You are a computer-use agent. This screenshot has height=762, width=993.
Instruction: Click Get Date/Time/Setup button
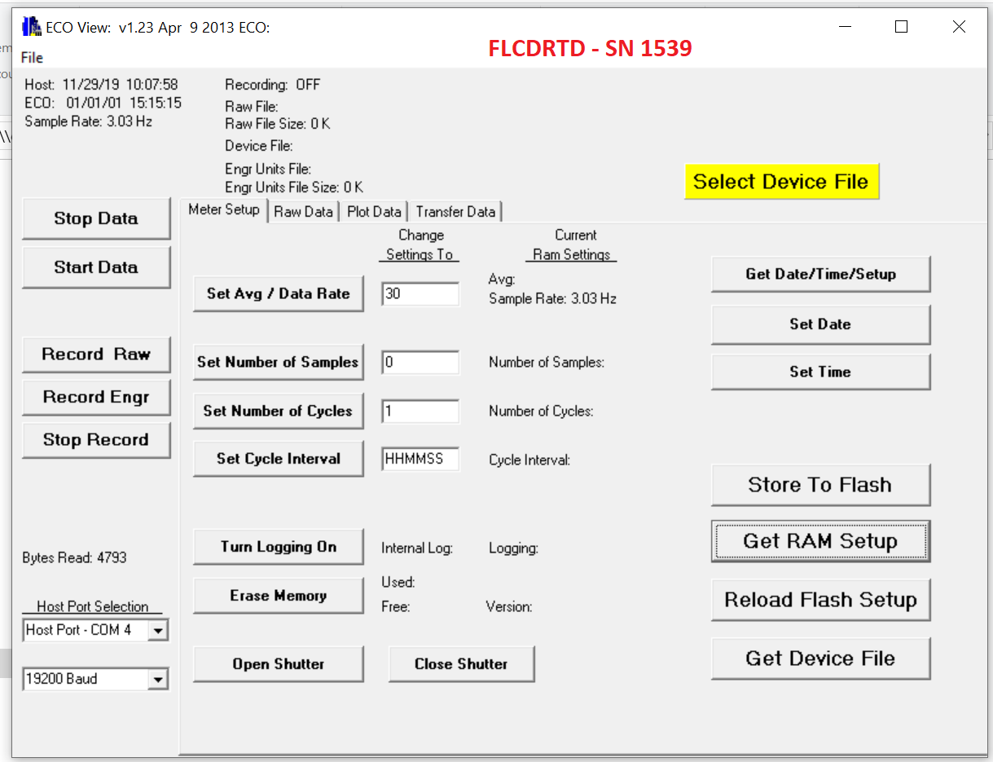click(820, 275)
